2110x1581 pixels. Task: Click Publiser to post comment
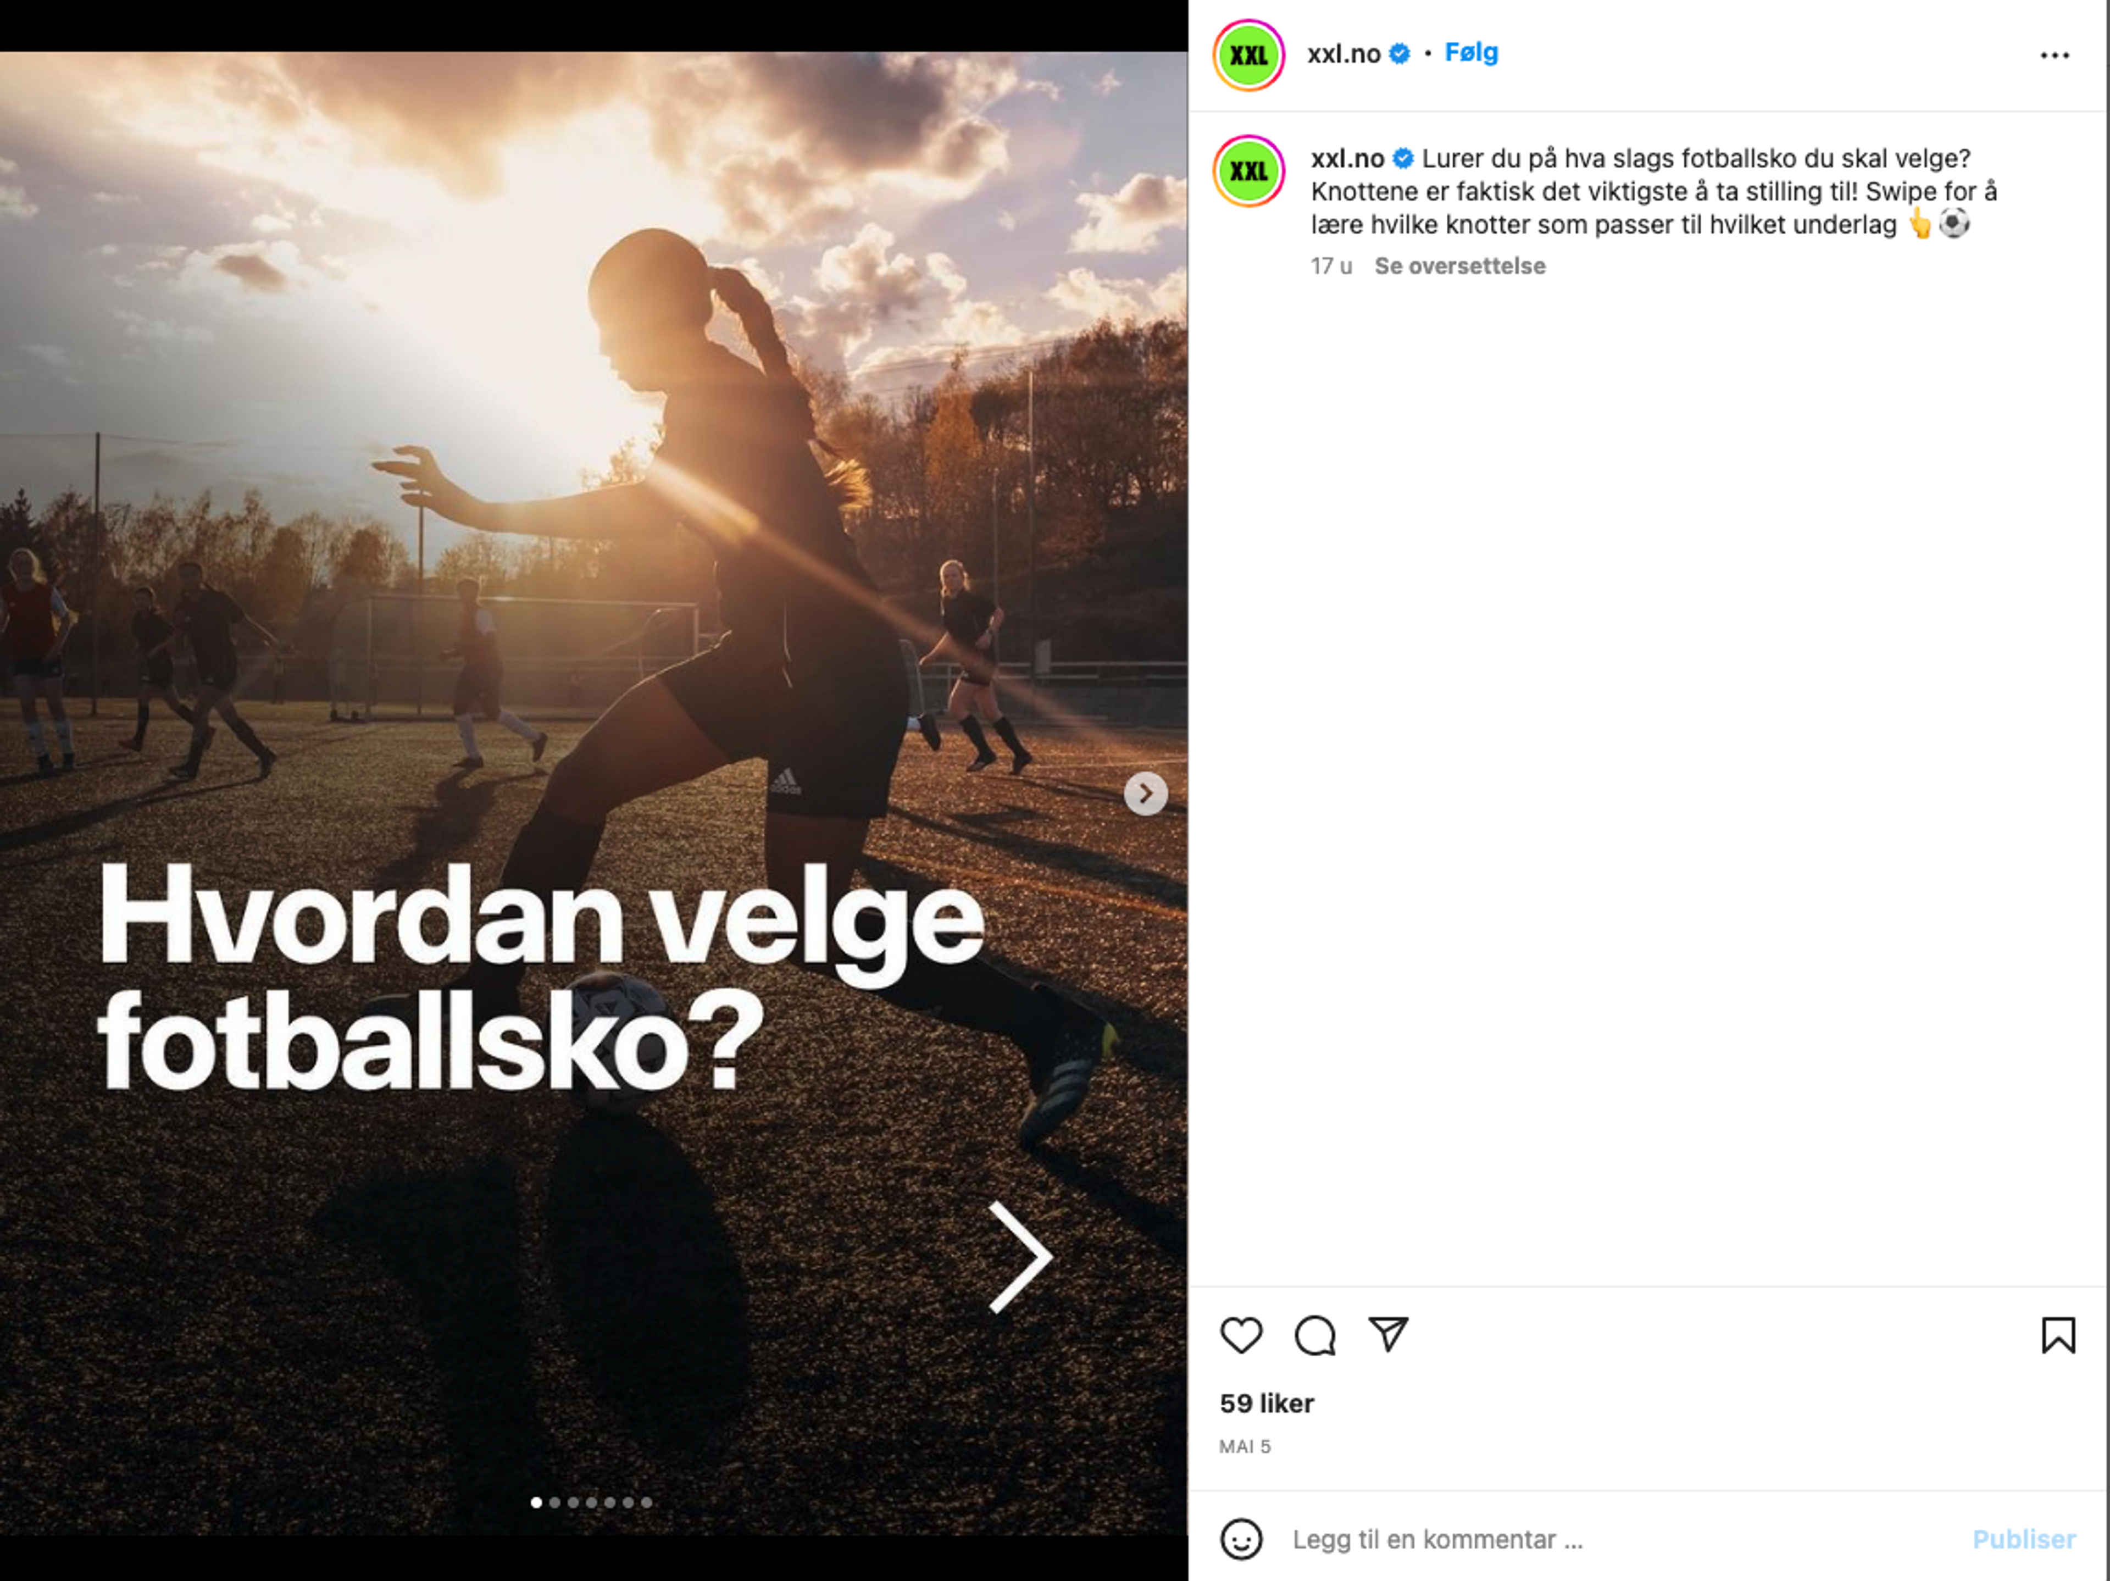[x=2024, y=1539]
